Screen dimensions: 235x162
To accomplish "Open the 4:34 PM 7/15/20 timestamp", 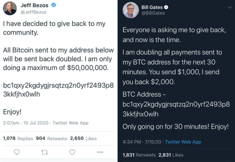I will pyautogui.click(x=142, y=142).
